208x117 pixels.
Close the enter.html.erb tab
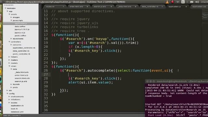click(87, 6)
